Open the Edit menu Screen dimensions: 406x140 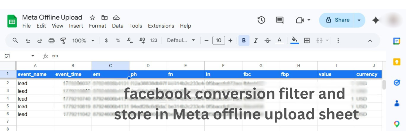41,26
